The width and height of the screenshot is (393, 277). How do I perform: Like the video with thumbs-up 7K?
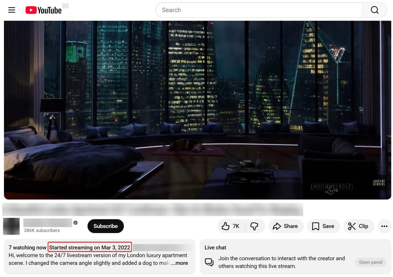pyautogui.click(x=231, y=226)
